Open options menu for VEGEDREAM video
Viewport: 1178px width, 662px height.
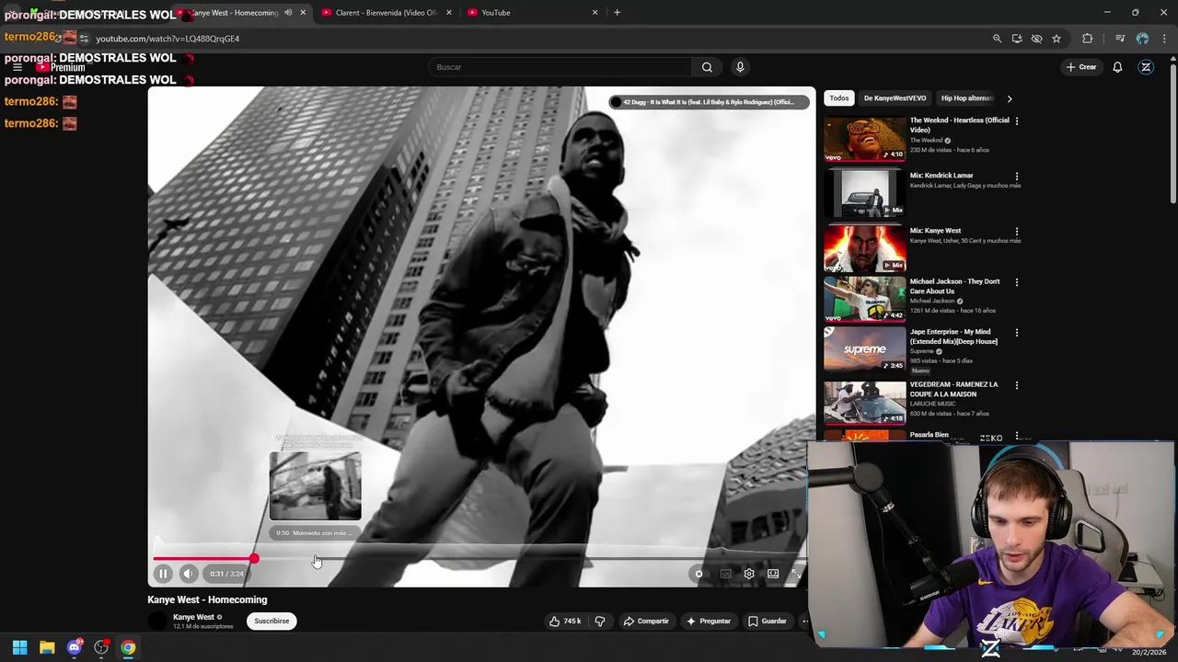pyautogui.click(x=1017, y=384)
